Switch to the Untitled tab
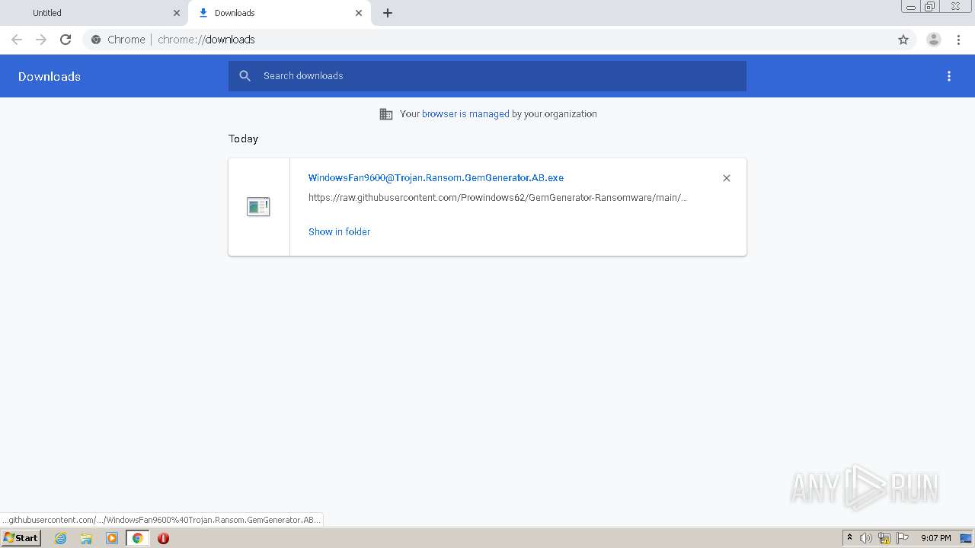Viewport: 975px width, 548px height. click(94, 13)
